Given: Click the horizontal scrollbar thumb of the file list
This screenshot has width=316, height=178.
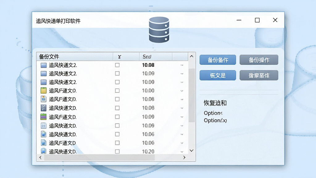Looking at the screenshot, I should (x=99, y=158).
